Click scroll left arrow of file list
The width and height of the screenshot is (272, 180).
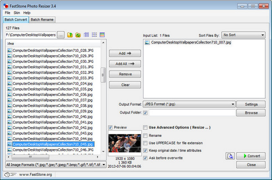coord(9,157)
